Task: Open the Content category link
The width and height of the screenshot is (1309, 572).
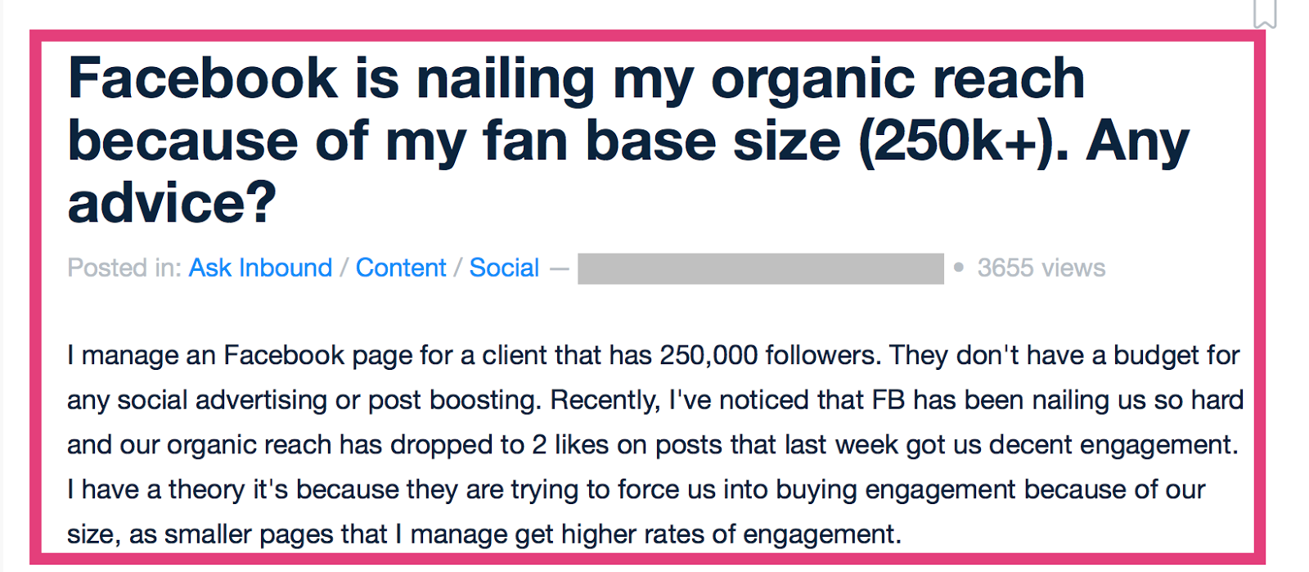Action: coord(401,268)
